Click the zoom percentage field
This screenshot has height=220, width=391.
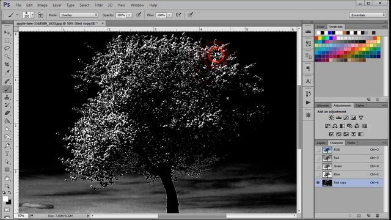click(x=21, y=216)
